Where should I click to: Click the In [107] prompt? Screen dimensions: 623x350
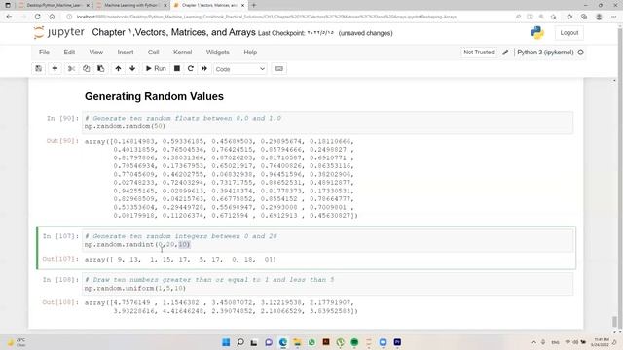60,236
